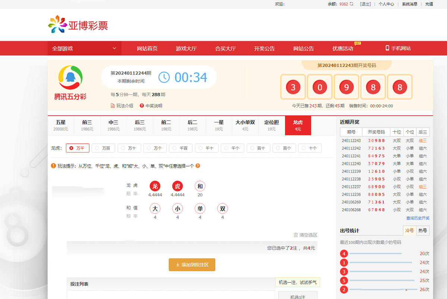Click the 中奖说明 question icon
This screenshot has height=299, width=447.
pos(142,106)
